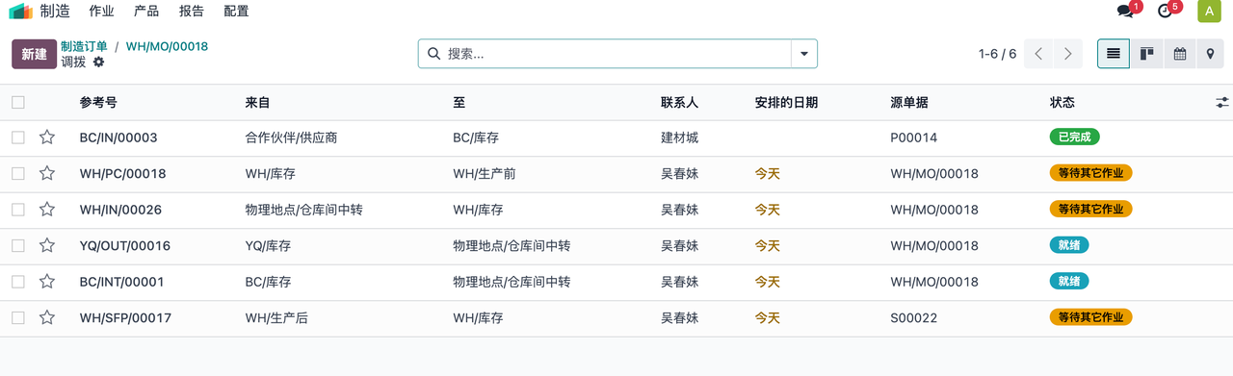Go to next page arrow
Screen dimensions: 1233x376
click(1067, 54)
